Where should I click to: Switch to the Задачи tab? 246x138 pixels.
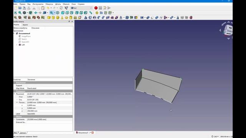pyautogui.click(x=25, y=25)
